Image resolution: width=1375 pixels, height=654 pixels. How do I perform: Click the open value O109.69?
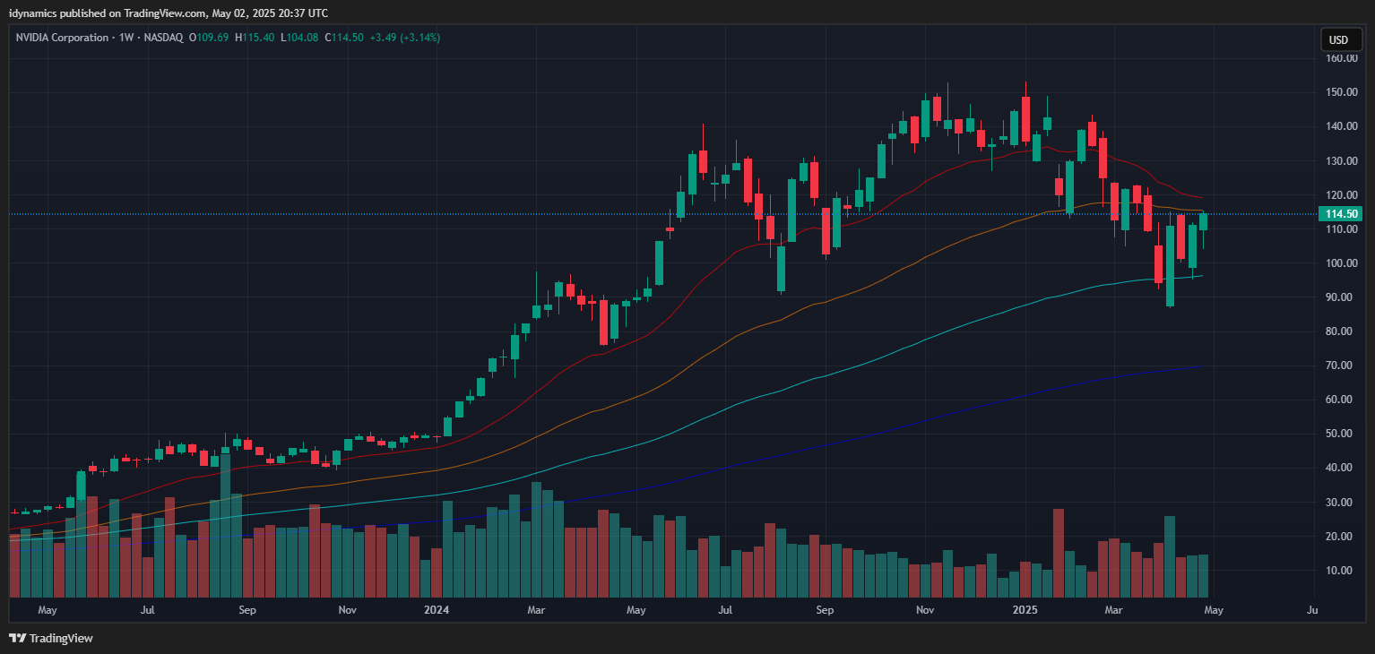pos(209,38)
